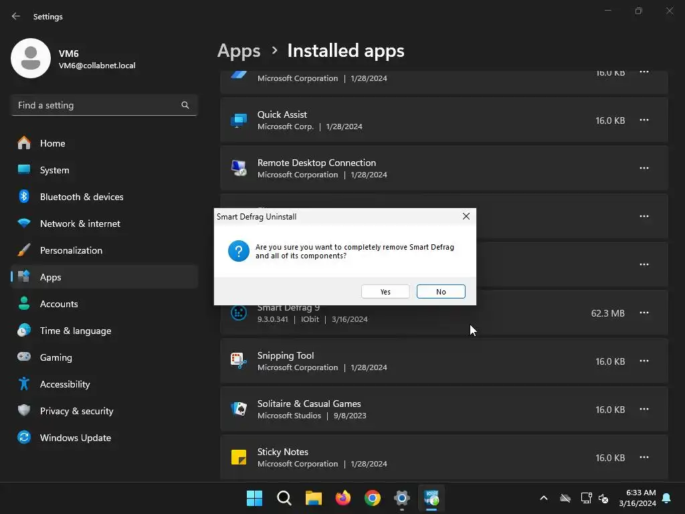This screenshot has width=685, height=514.
Task: Click the OneDrive cloud tray icon
Action: click(565, 498)
